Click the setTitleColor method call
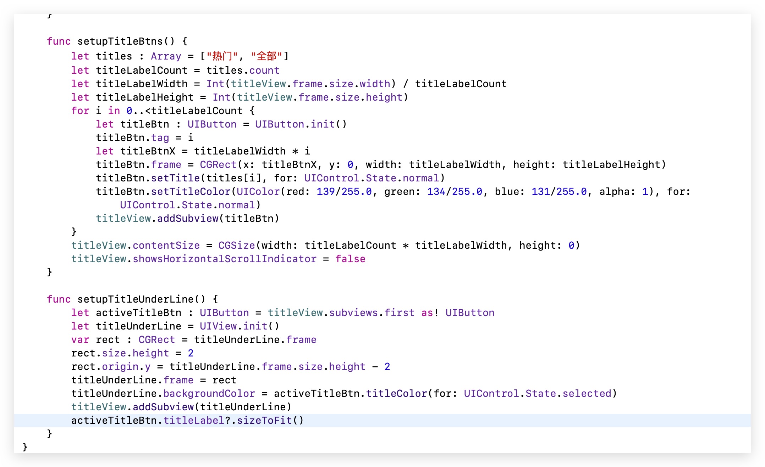The image size is (765, 467). tap(191, 192)
